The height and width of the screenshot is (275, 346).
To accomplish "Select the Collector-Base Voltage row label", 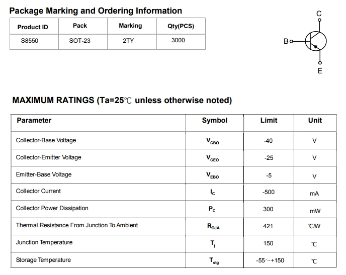I will (x=46, y=140).
